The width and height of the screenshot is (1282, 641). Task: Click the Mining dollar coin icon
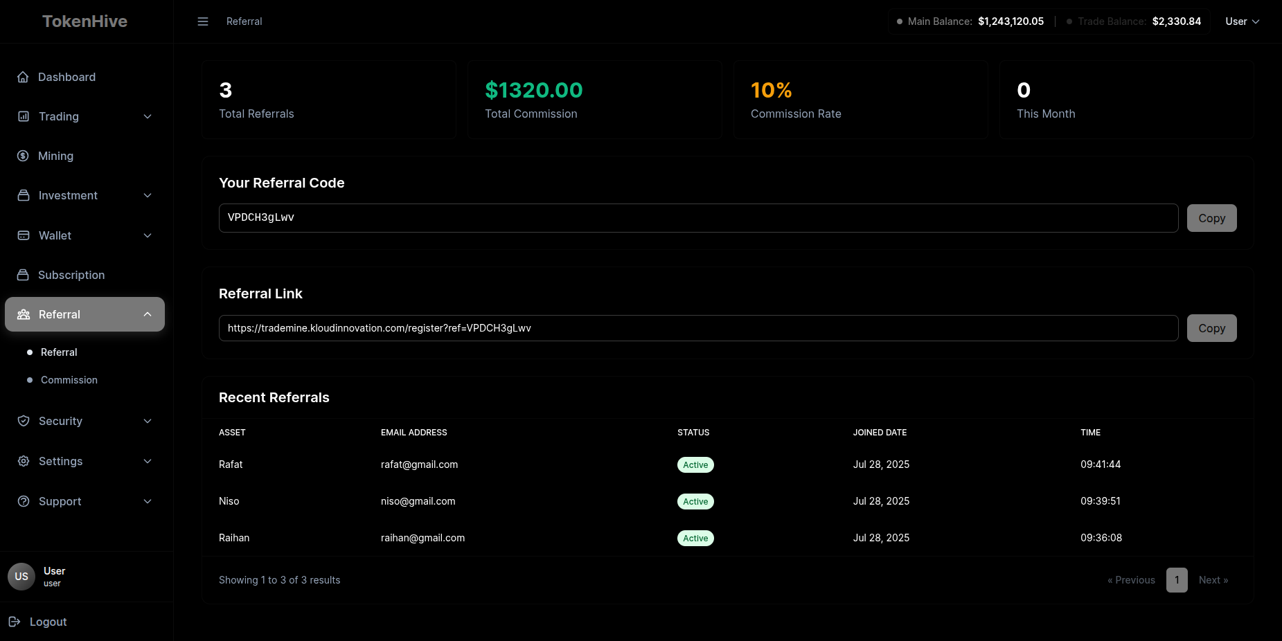click(23, 156)
